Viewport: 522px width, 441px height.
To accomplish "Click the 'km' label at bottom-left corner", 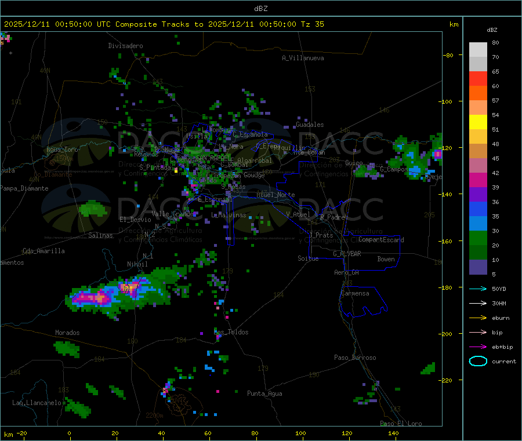I will tap(9, 435).
